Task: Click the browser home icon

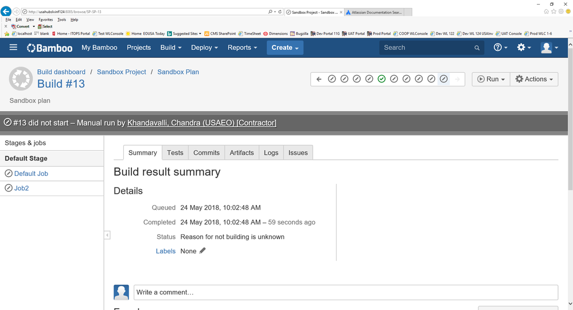Action: 546,11
